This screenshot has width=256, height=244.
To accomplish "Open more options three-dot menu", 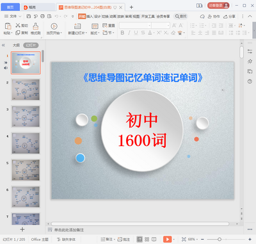I will point(243,16).
